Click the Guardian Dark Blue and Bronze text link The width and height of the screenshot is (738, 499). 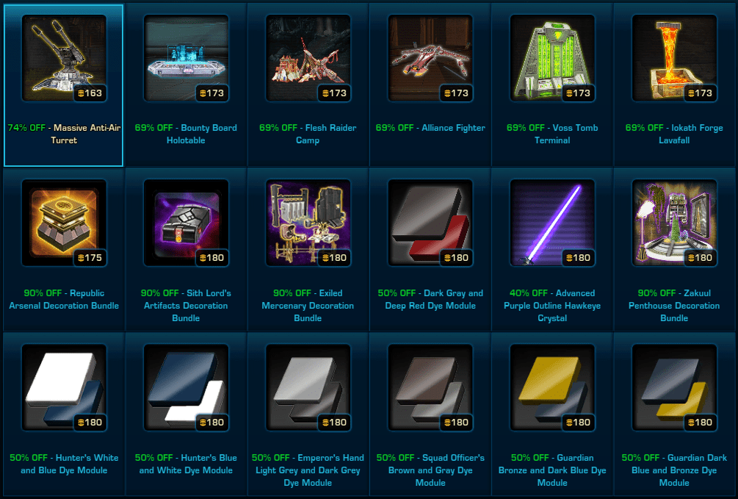pyautogui.click(x=674, y=470)
